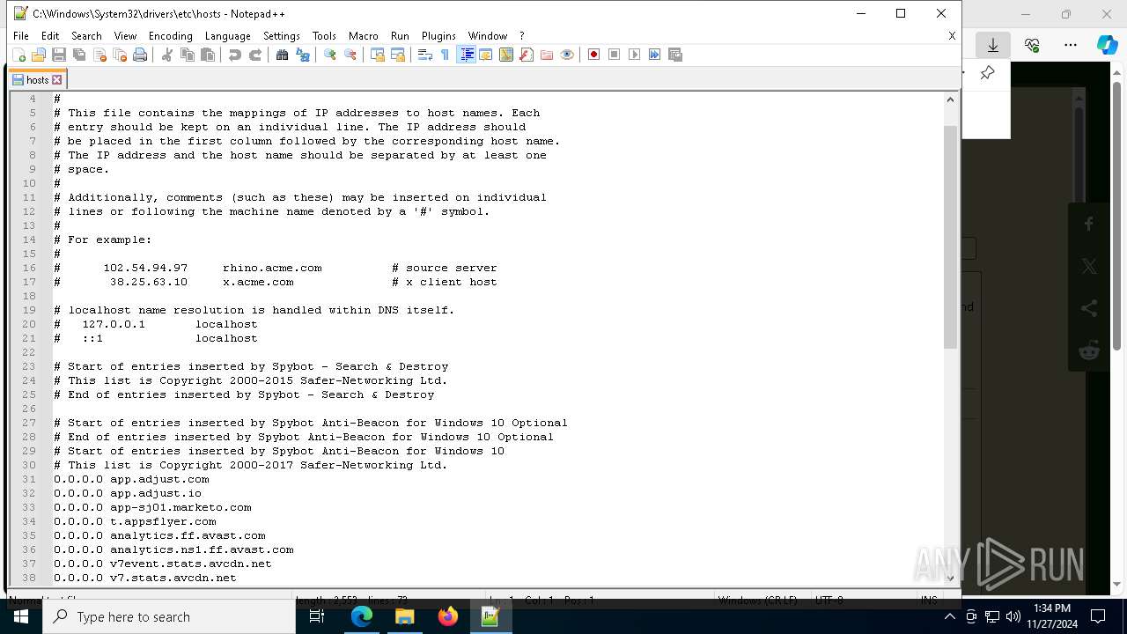Stop macro recording toolbar icon
This screenshot has height=634, width=1127.
click(x=615, y=55)
